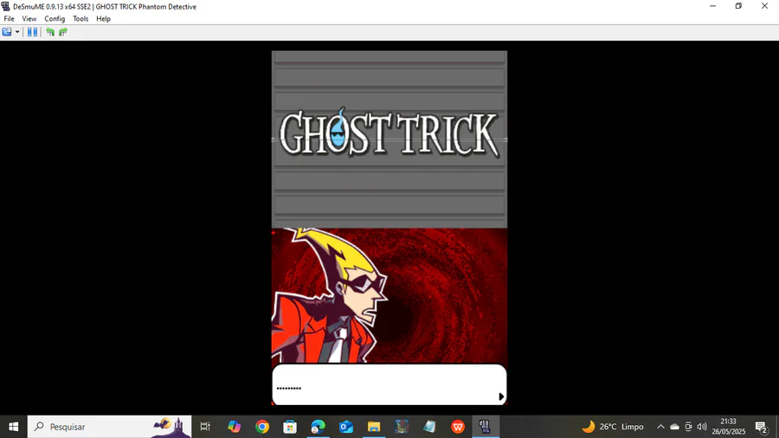Expand the recent ROMs dropdown arrow
This screenshot has width=779, height=438.
pyautogui.click(x=17, y=32)
